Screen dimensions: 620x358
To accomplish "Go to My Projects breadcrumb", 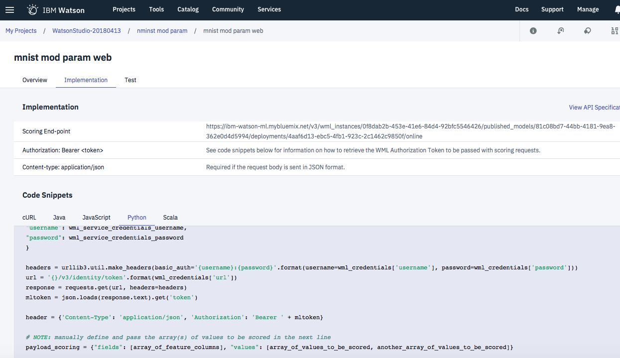I will tap(21, 31).
